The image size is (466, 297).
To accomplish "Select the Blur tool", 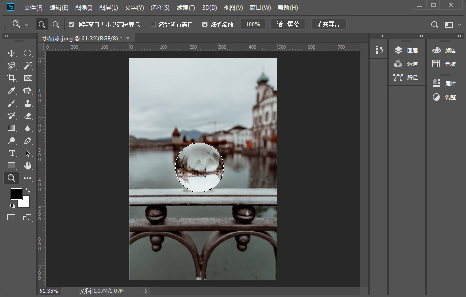I will [27, 128].
